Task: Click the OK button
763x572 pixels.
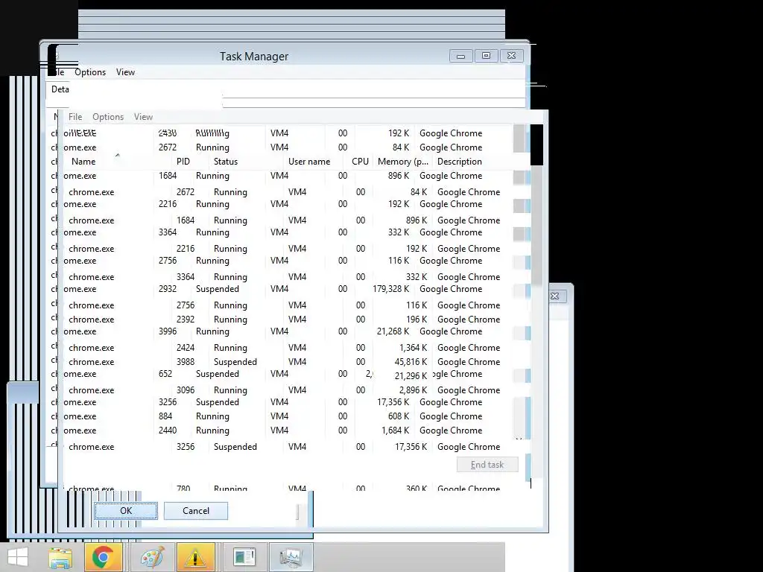Action: pyautogui.click(x=125, y=511)
